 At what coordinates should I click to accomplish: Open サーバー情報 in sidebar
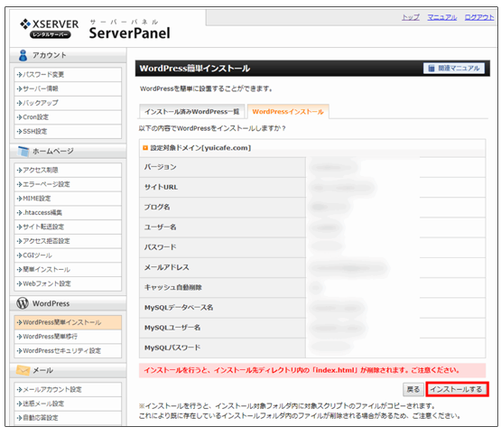(68, 88)
